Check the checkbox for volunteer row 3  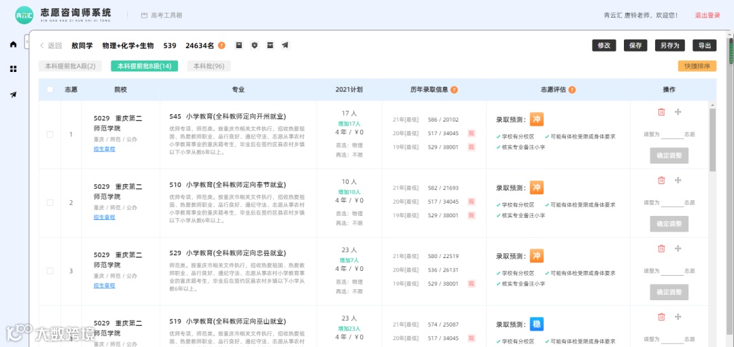(x=50, y=271)
